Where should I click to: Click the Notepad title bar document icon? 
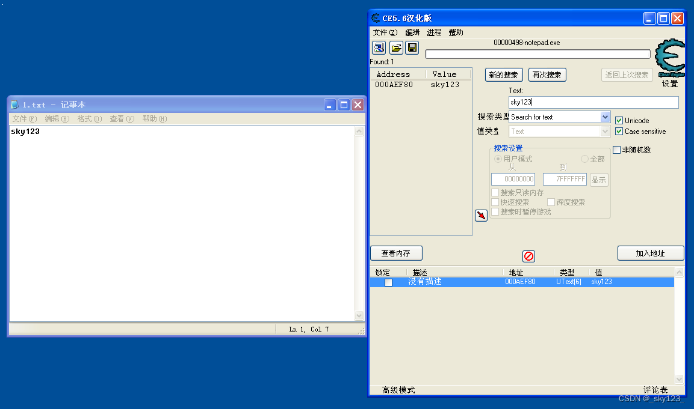click(x=14, y=105)
